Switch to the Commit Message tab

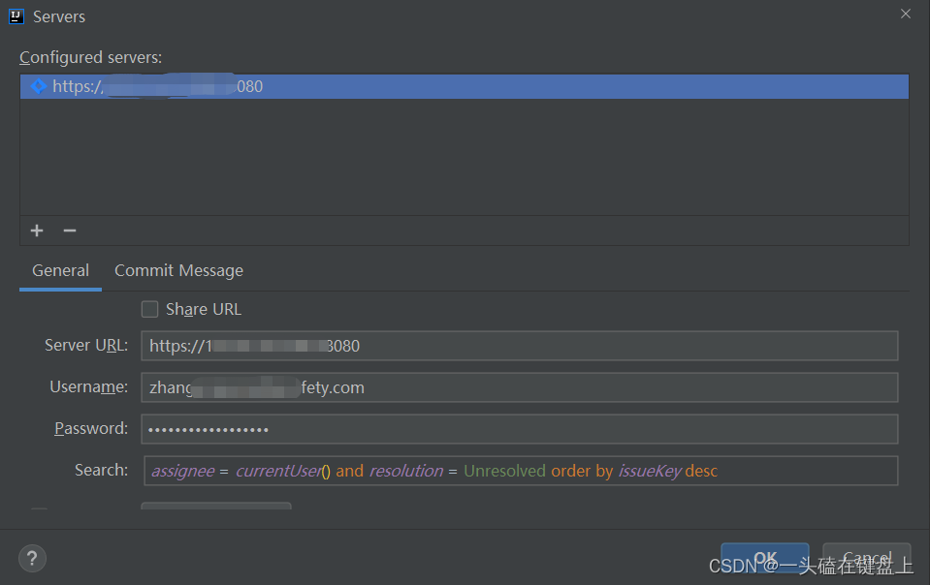pos(178,270)
